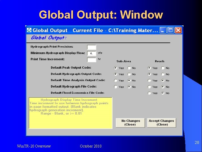Close the Global Output window with X
202x152 pixels.
pos(178,30)
